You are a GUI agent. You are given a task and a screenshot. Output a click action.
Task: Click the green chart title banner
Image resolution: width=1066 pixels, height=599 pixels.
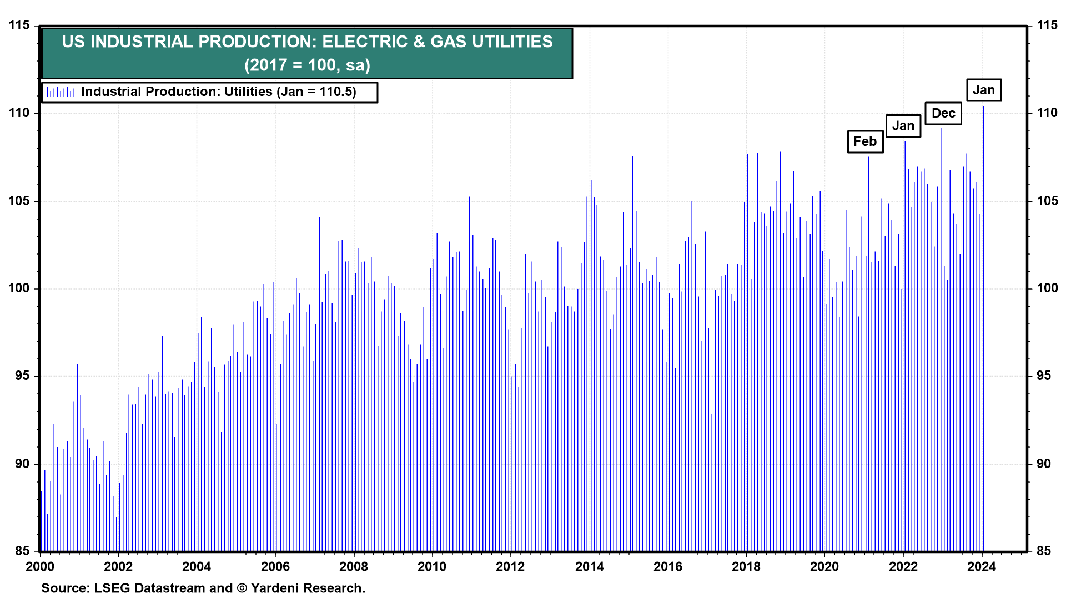307,53
